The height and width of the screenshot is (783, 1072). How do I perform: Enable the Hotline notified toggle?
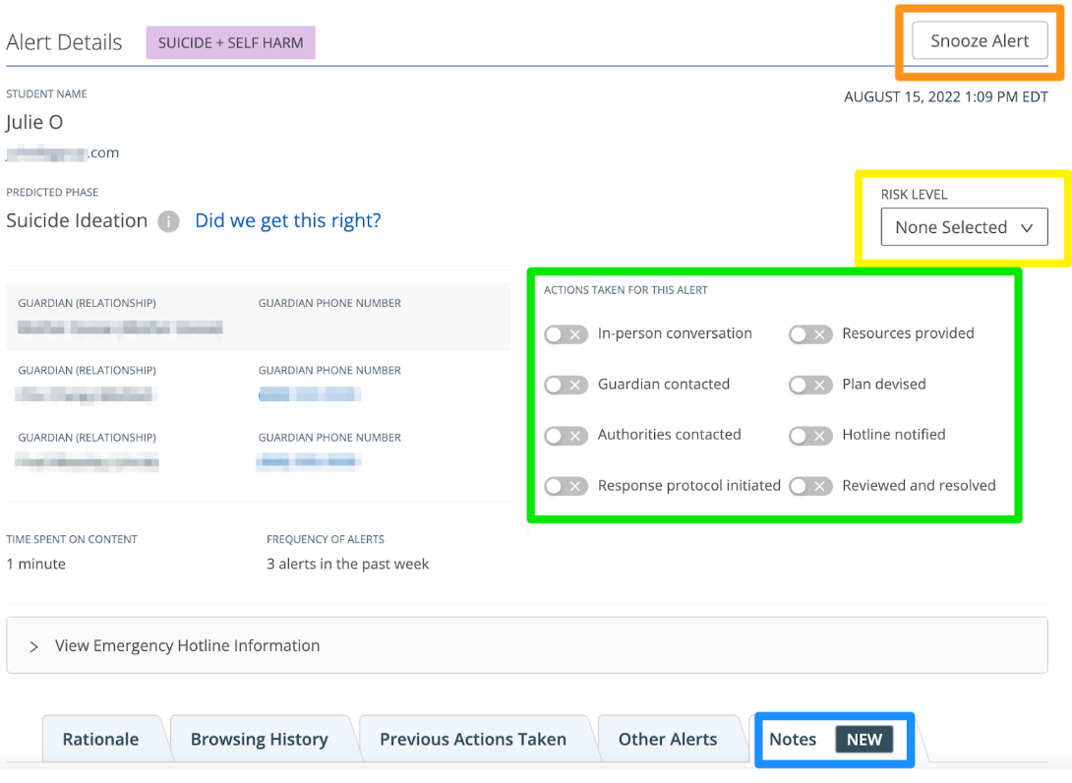810,435
